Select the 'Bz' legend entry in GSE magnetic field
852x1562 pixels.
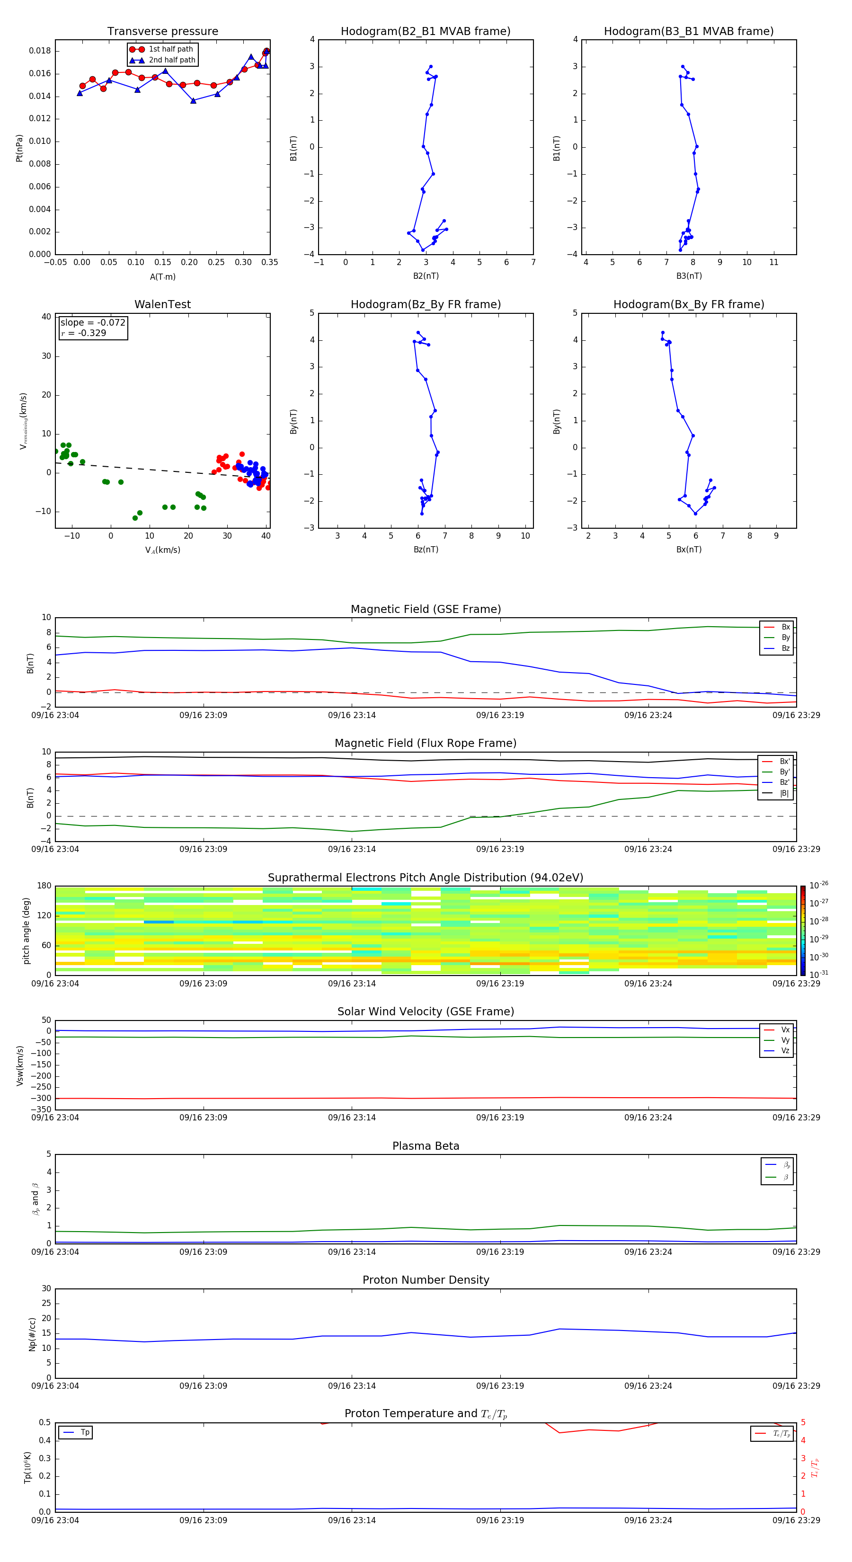[x=777, y=649]
